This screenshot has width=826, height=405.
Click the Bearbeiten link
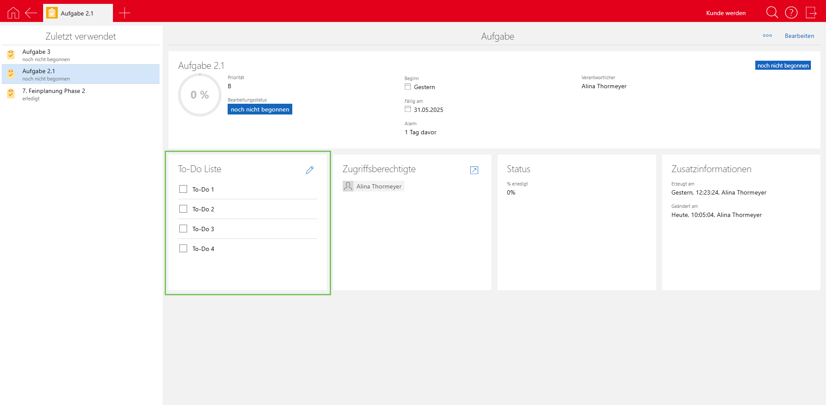pyautogui.click(x=799, y=36)
